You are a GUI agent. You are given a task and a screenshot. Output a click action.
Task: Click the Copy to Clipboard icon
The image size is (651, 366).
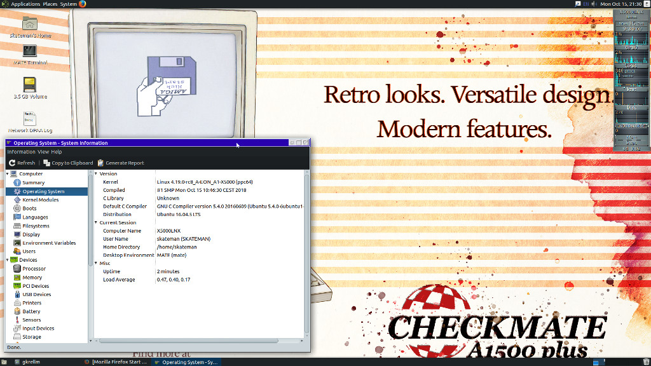tap(46, 163)
